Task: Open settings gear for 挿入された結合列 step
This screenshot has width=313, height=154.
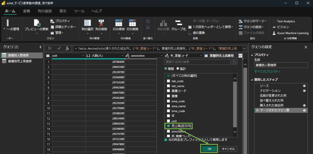Action: [x=304, y=105]
